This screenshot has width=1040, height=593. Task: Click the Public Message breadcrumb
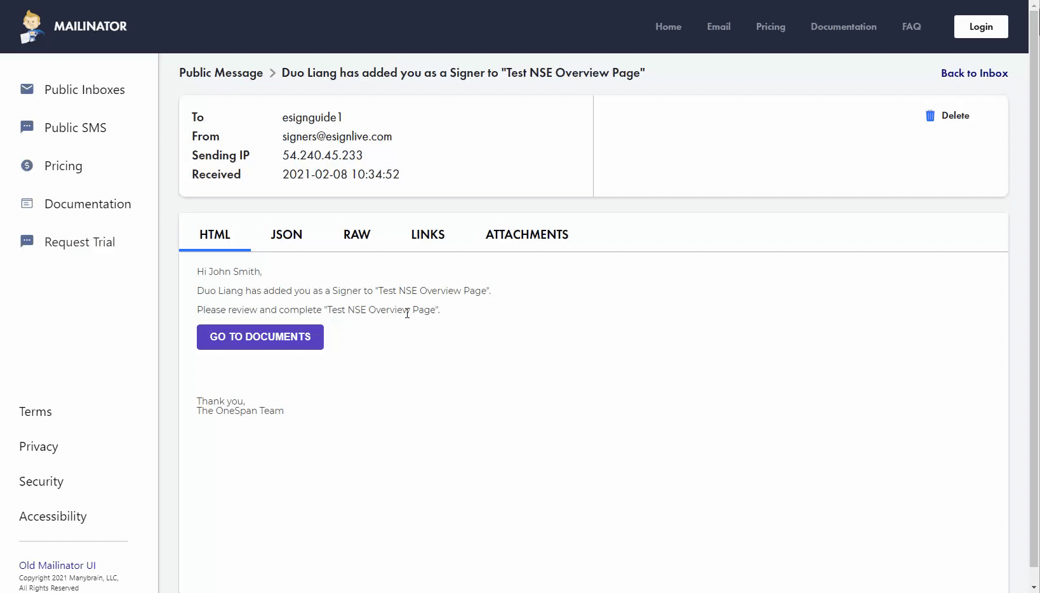(x=221, y=73)
